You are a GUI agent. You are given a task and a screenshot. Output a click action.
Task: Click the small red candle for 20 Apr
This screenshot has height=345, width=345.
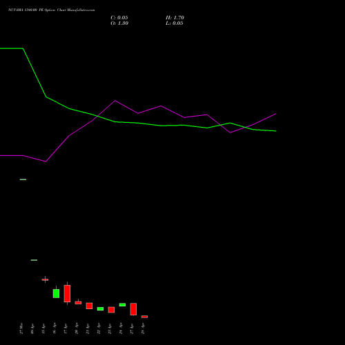[x=78, y=303]
